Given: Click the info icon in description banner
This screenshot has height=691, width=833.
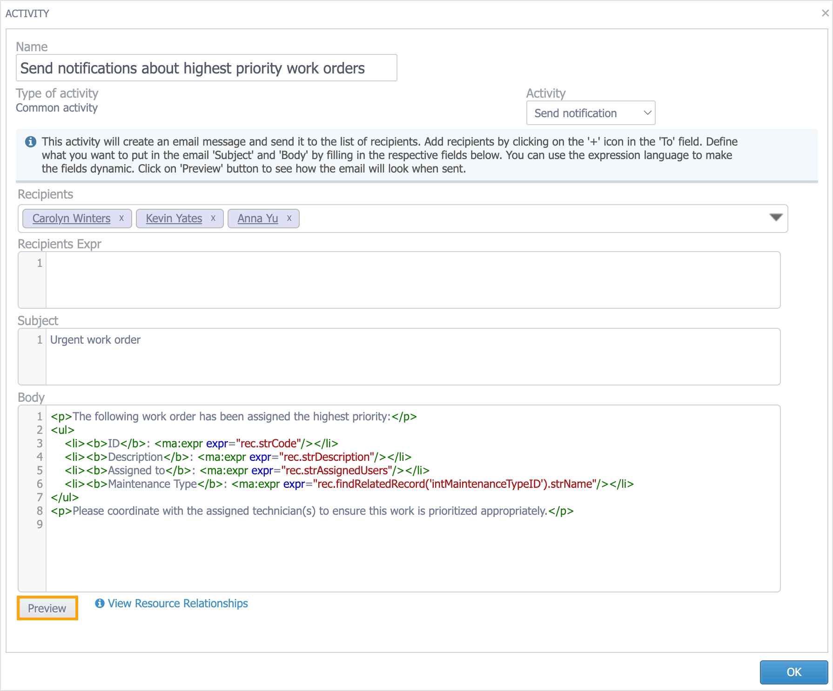Looking at the screenshot, I should 31,142.
